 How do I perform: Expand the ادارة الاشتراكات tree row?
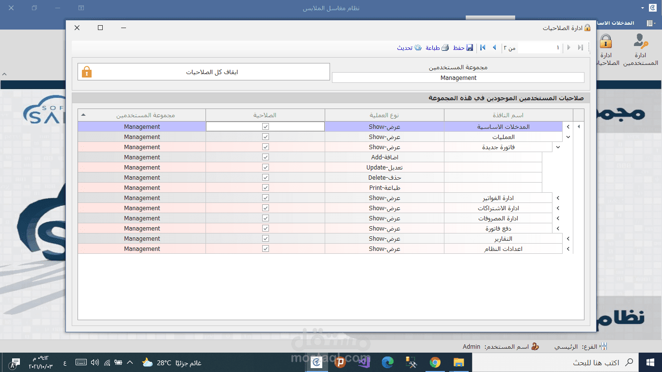[x=557, y=208]
